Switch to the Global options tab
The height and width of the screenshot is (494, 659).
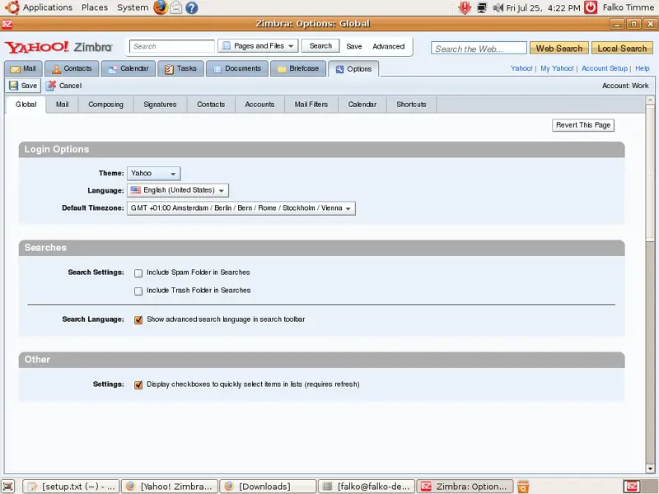pos(26,105)
